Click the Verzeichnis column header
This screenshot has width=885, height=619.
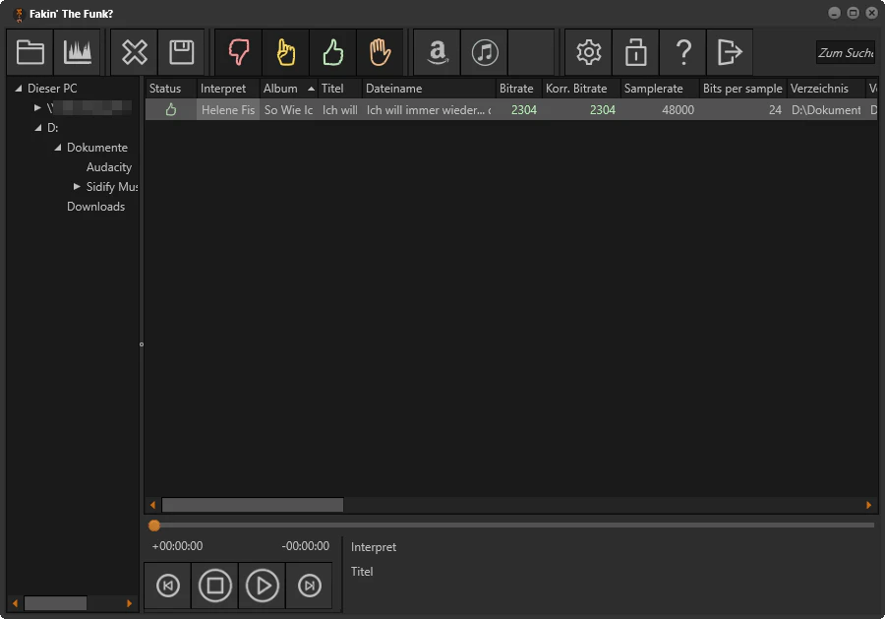coord(826,89)
